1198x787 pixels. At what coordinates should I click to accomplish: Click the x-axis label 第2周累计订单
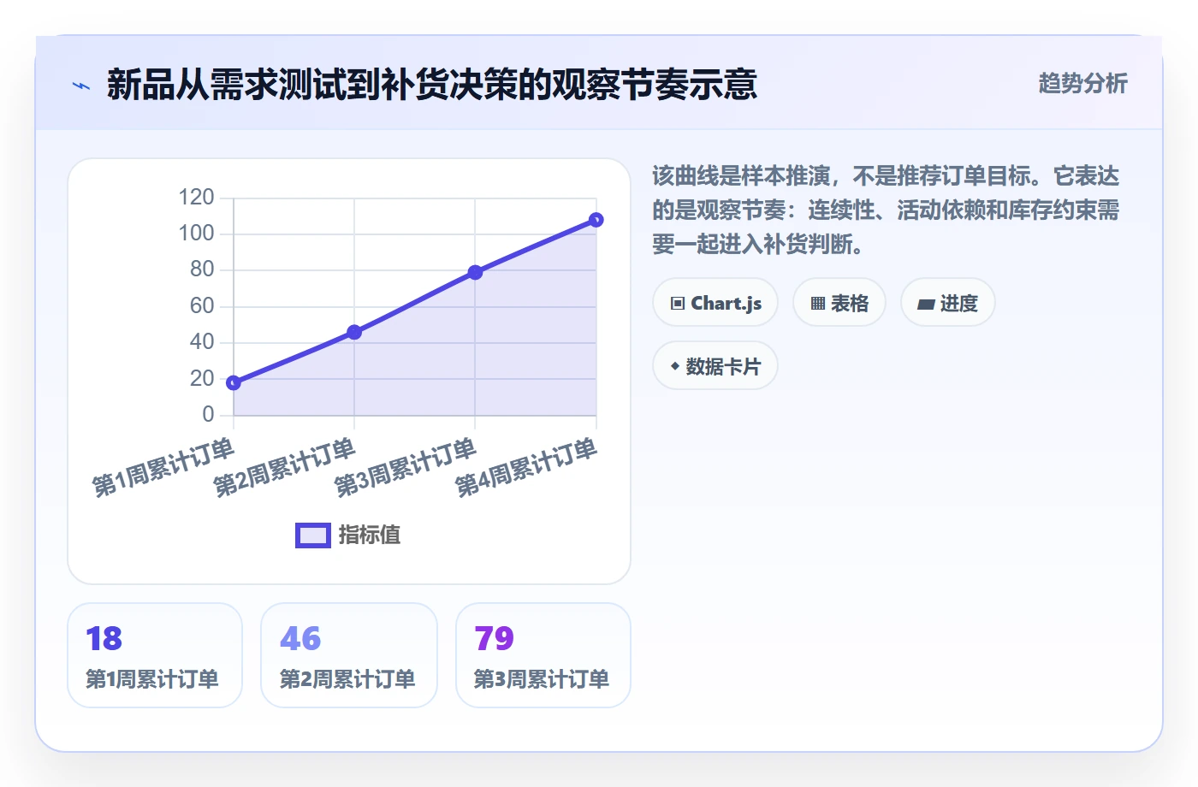284,467
